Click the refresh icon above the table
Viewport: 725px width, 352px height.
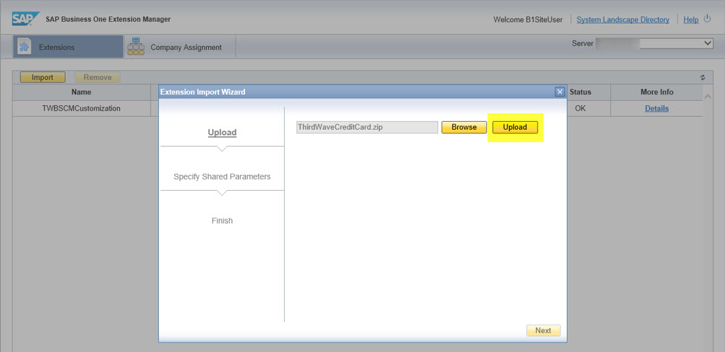click(703, 78)
